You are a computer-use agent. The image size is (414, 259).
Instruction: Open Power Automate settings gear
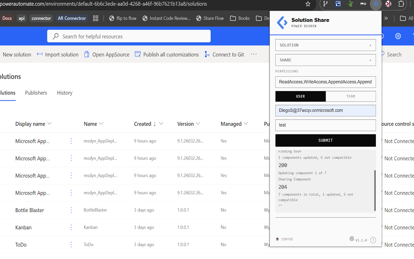click(x=398, y=36)
